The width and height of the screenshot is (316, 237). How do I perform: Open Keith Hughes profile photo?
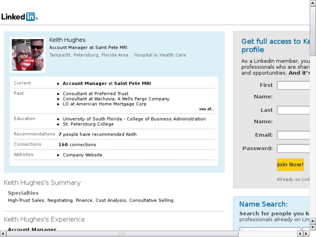pyautogui.click(x=28, y=55)
